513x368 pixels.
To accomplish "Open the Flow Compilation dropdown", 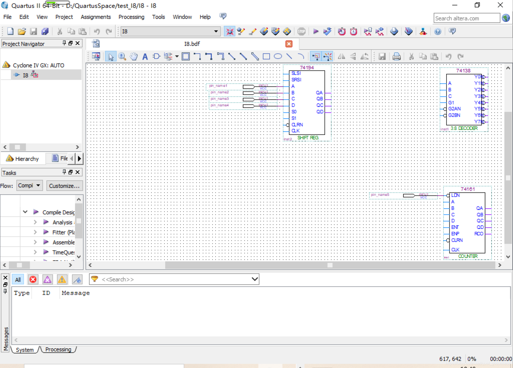I will tap(30, 185).
